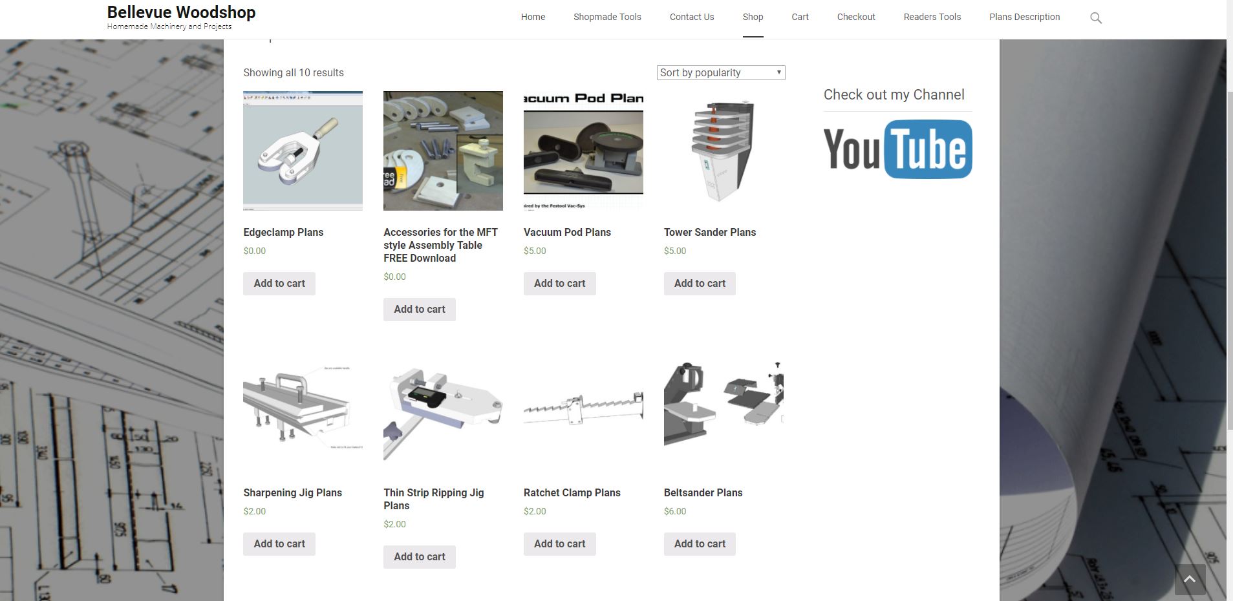Click the $2.00 price under Thin Strip Ripping Jig

(x=395, y=524)
